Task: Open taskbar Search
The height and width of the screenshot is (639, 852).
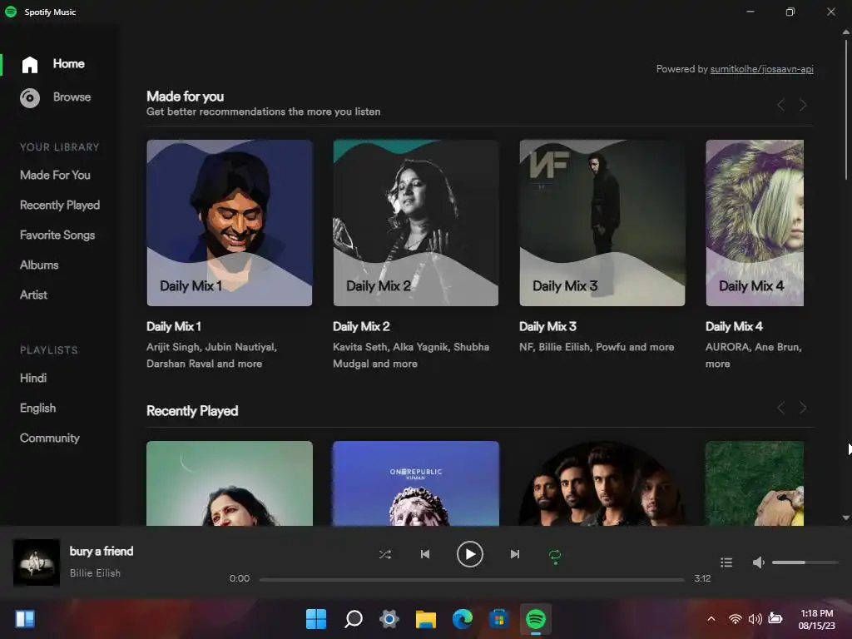Action: point(353,619)
